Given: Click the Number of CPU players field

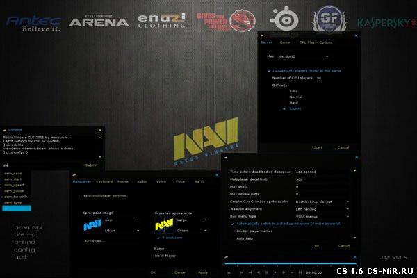Looking at the screenshot, I should pos(319,79).
